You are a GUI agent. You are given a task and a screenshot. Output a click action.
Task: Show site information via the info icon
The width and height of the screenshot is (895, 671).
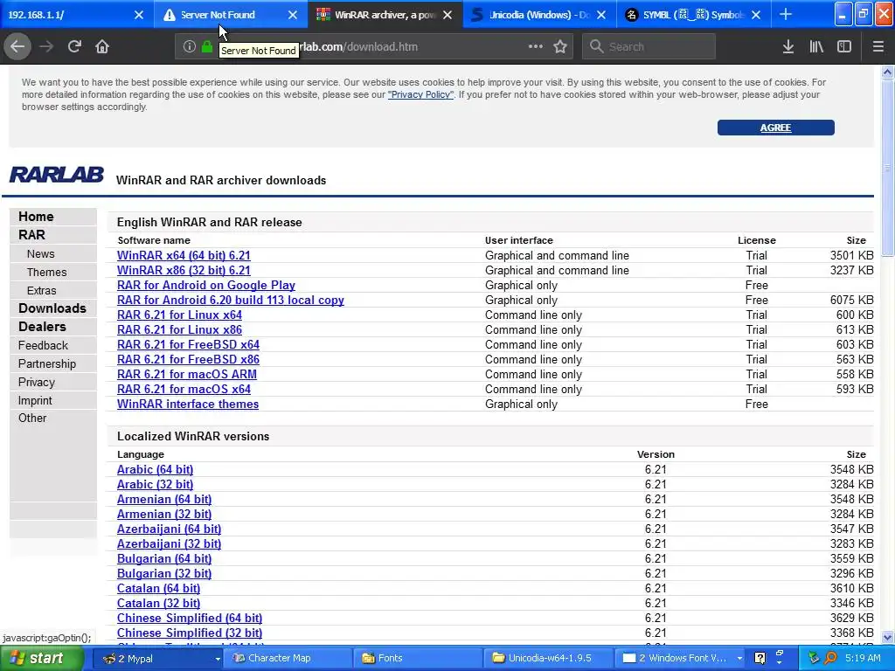(190, 47)
